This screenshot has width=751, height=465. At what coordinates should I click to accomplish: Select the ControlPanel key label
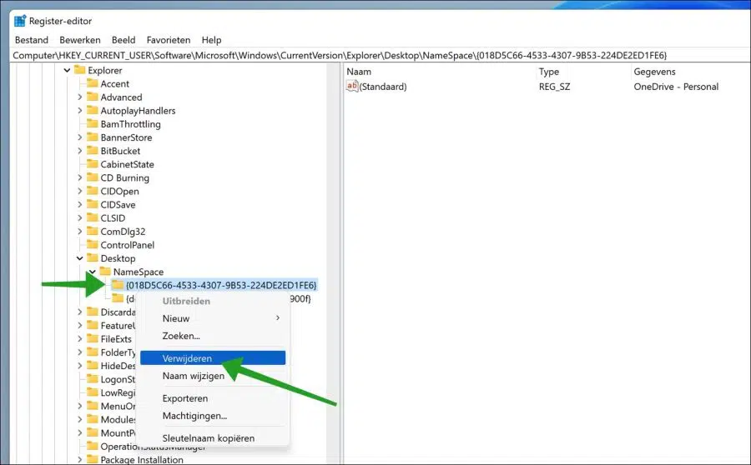point(128,245)
